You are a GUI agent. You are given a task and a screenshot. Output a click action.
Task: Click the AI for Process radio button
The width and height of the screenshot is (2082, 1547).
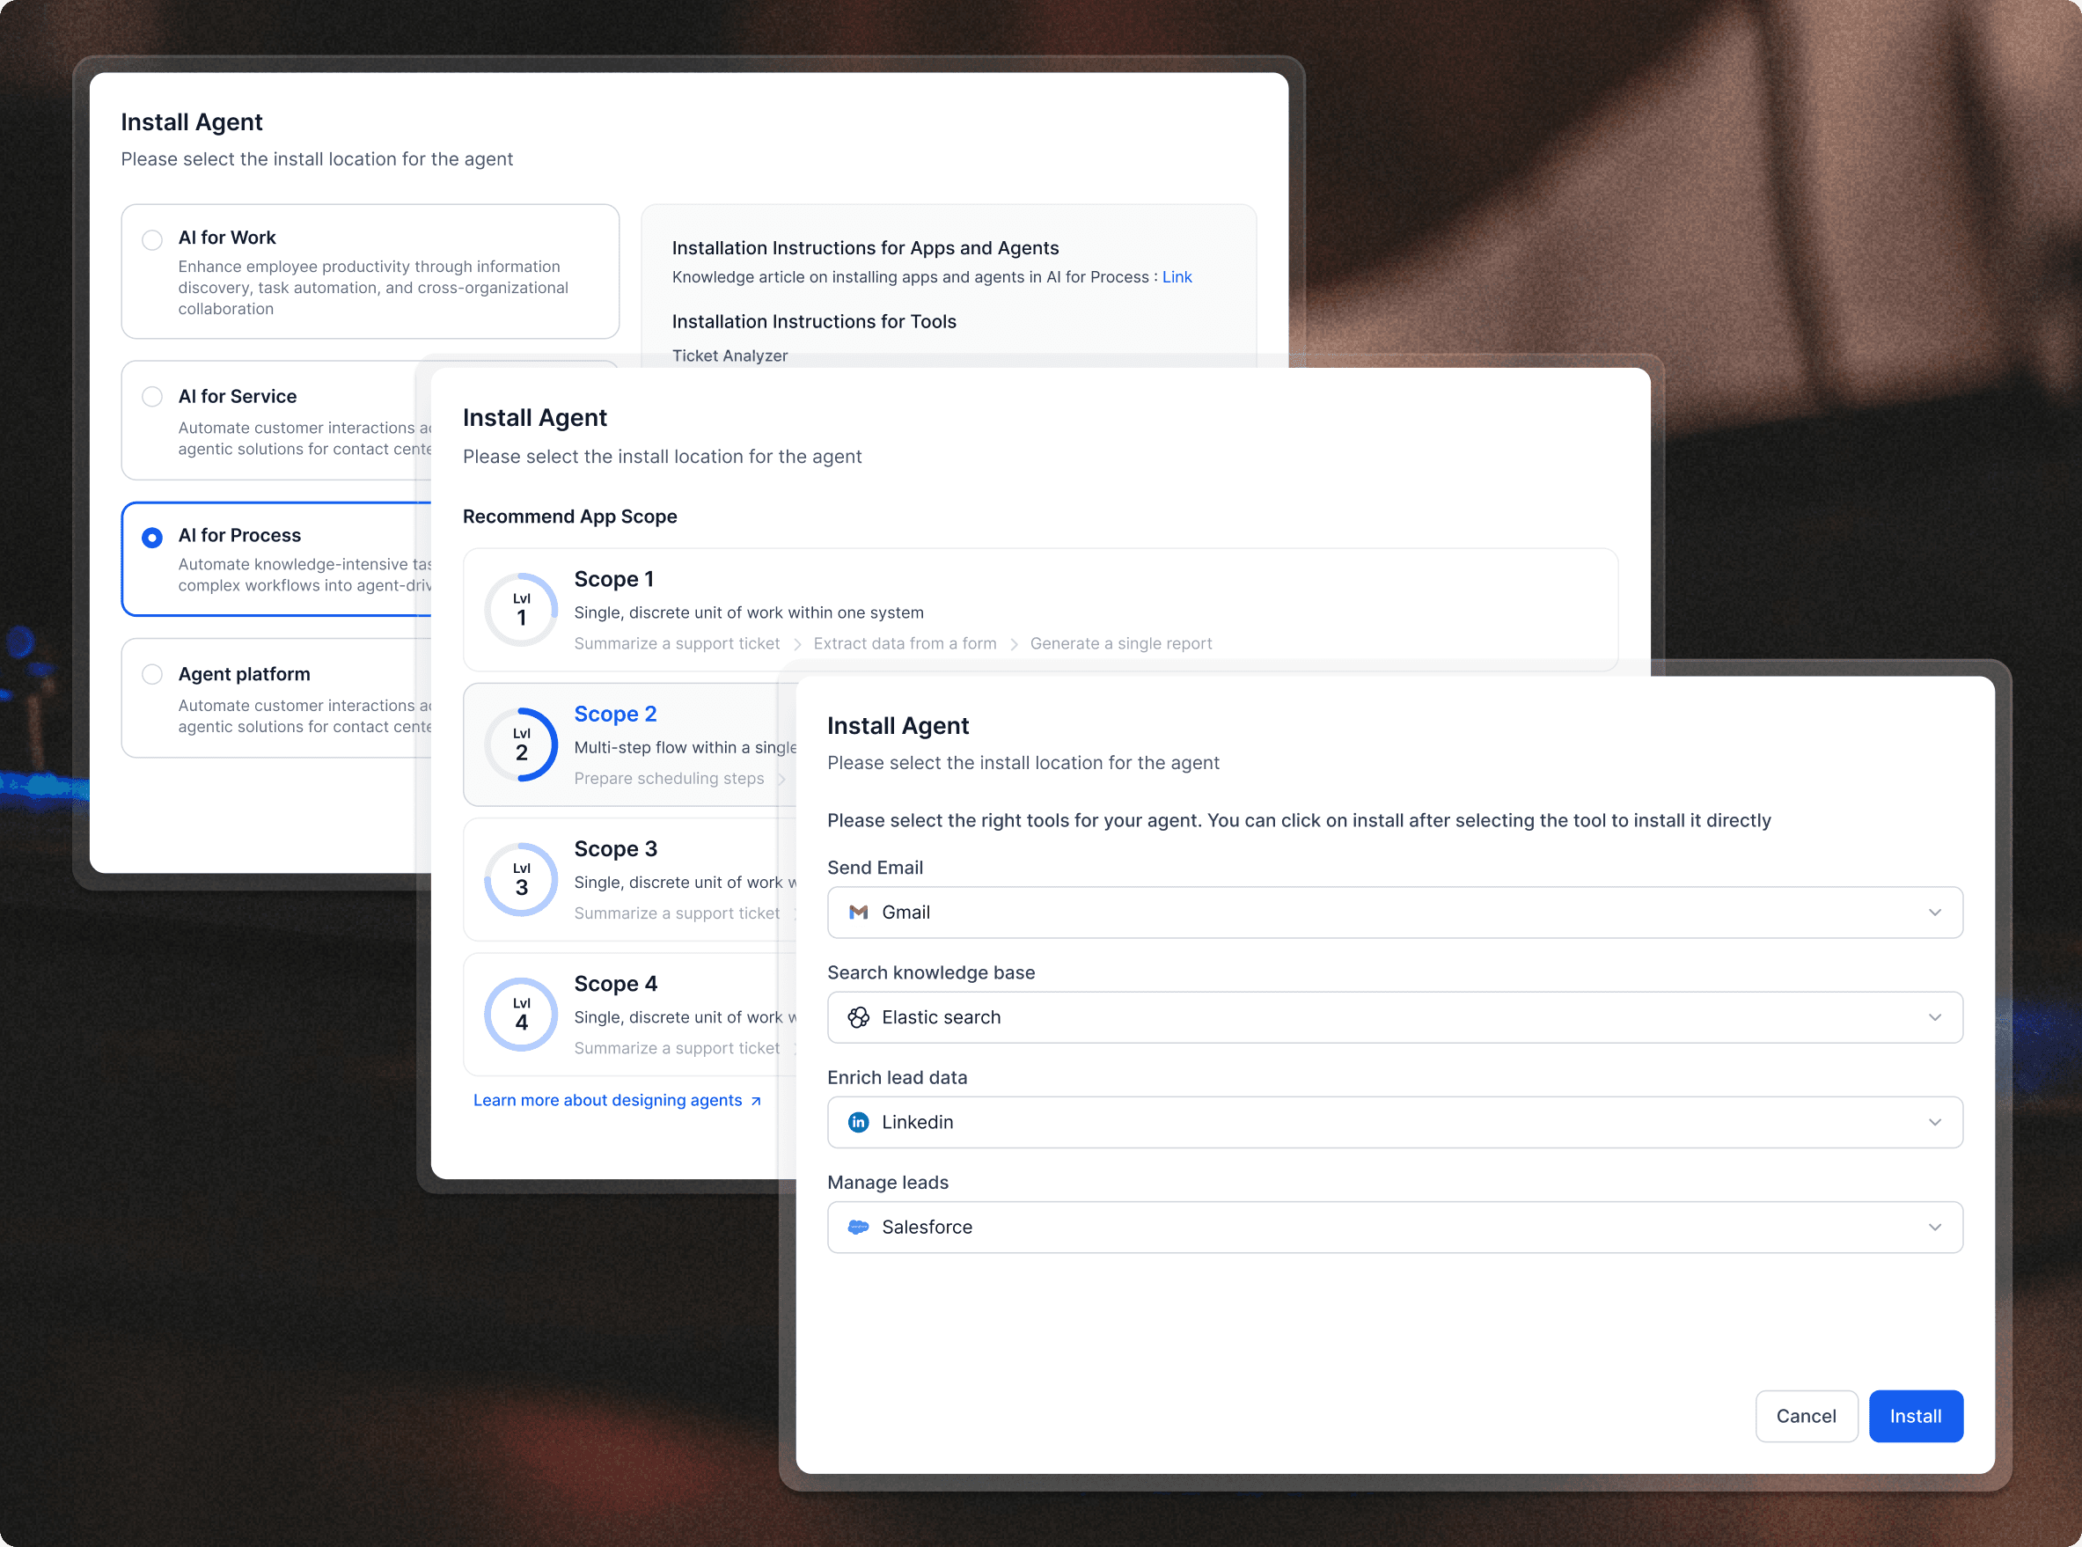tap(151, 538)
